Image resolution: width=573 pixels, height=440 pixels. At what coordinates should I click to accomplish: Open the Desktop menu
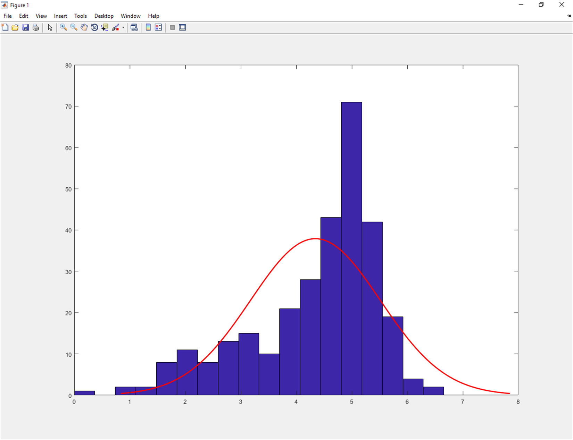[x=104, y=16]
